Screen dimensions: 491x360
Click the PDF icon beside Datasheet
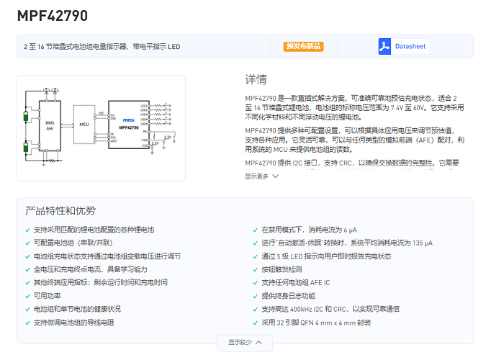click(384, 47)
